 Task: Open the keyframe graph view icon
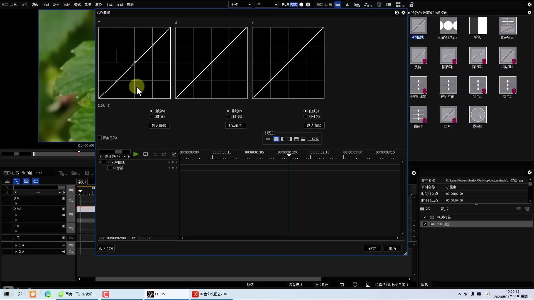click(x=174, y=154)
